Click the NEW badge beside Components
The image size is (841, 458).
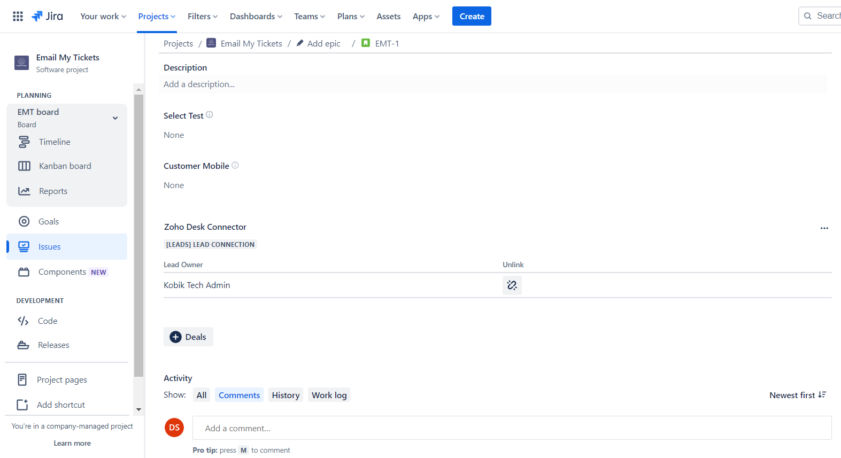(x=98, y=272)
